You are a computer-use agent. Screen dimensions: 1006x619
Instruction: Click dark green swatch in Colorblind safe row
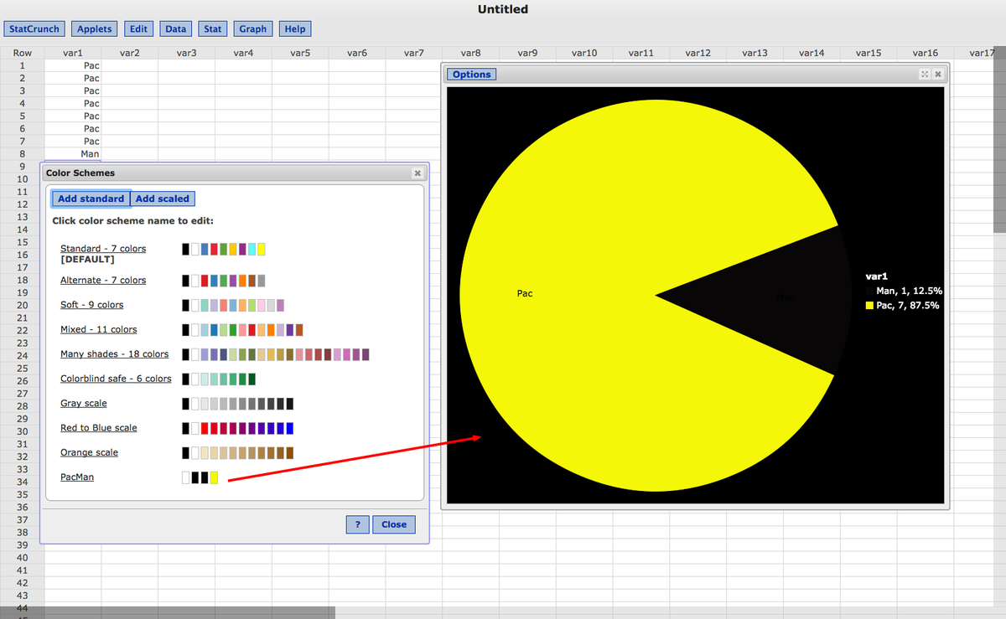(251, 379)
